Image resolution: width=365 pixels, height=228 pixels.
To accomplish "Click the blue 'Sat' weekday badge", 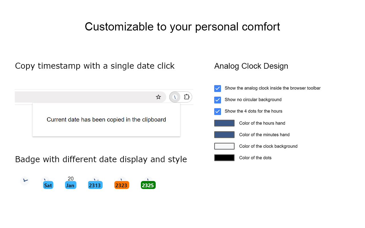I will pyautogui.click(x=48, y=185).
